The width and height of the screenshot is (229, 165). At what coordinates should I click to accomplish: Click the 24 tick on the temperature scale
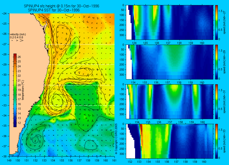[x=19, y=66]
